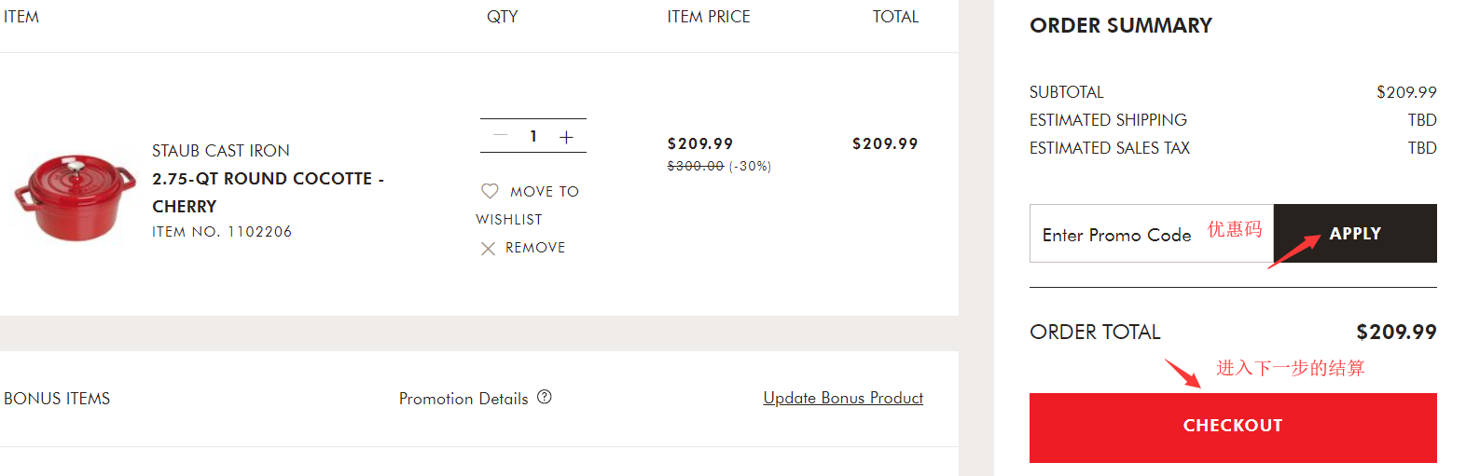This screenshot has height=476, width=1466.
Task: Proceed with the red Checkout button
Action: 1232,427
